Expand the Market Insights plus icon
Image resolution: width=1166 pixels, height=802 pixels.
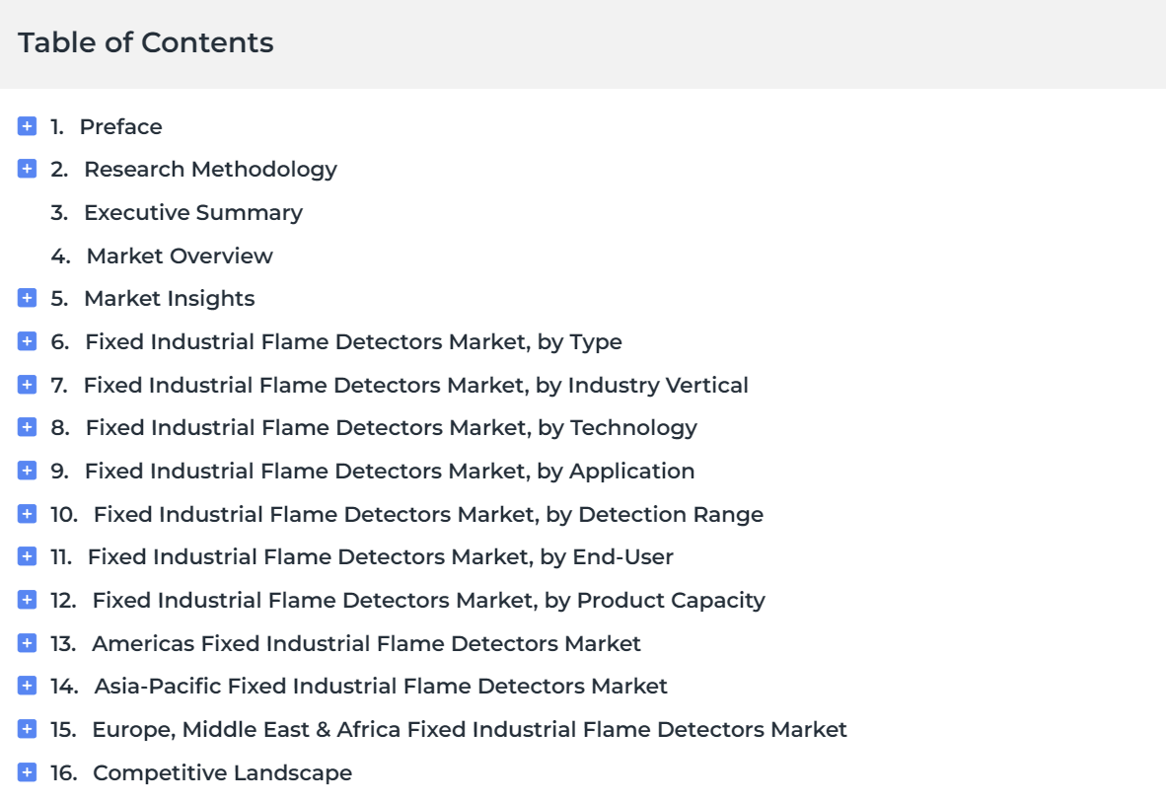click(27, 298)
